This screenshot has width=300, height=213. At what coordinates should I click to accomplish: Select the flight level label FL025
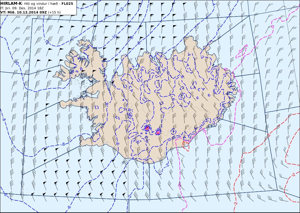coord(67,3)
